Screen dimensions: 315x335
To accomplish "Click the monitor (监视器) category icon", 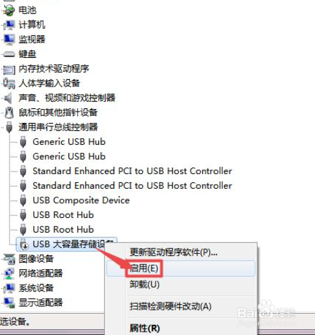I will 9,39.
